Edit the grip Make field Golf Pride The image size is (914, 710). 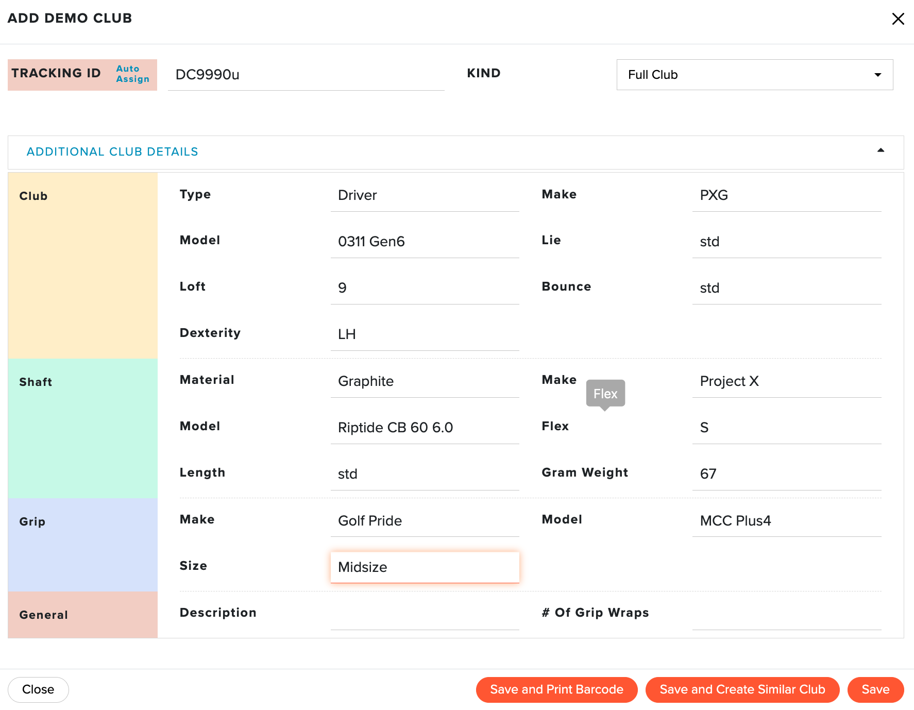point(425,521)
